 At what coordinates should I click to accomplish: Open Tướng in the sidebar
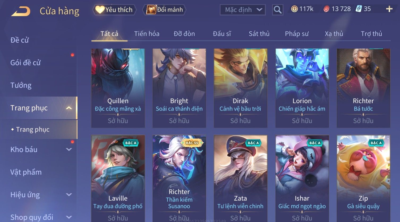click(21, 85)
